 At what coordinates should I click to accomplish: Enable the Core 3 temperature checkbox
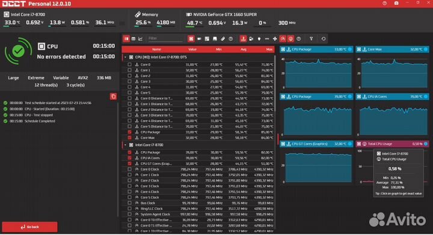[x=129, y=81]
